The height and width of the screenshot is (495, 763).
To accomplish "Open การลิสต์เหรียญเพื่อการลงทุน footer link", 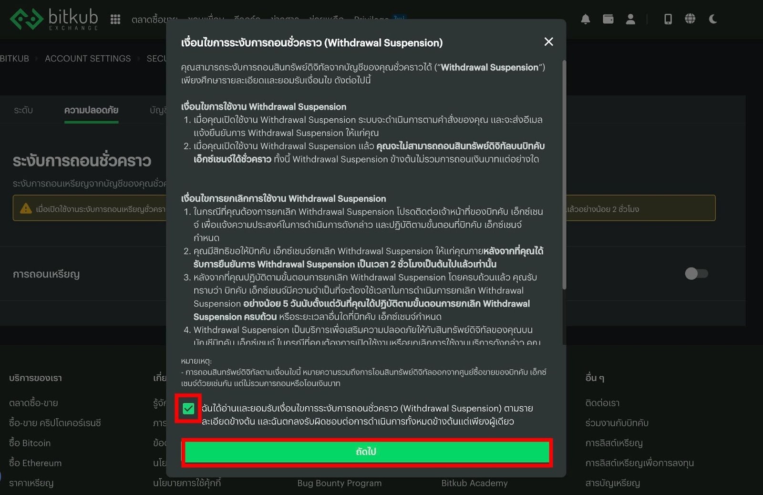I will point(639,463).
